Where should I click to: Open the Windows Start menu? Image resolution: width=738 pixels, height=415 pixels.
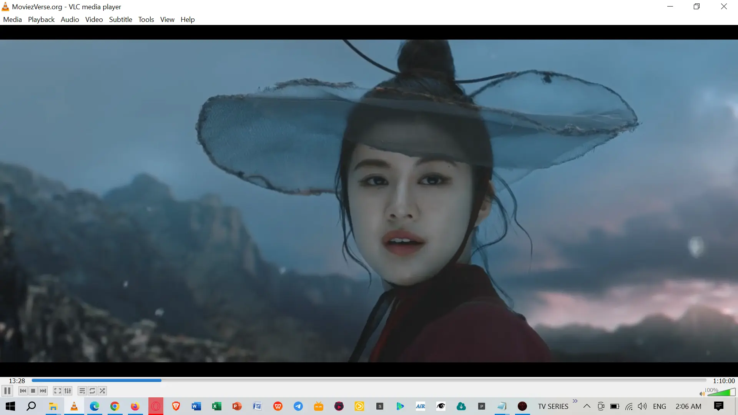(x=10, y=406)
